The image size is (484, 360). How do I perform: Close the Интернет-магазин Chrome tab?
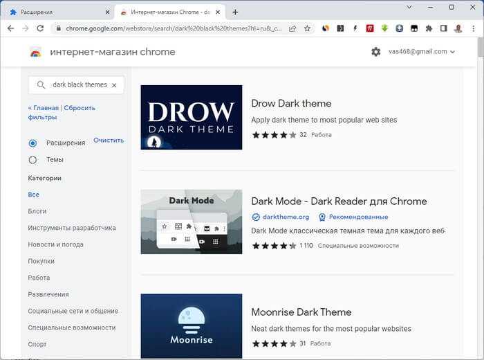(x=218, y=12)
